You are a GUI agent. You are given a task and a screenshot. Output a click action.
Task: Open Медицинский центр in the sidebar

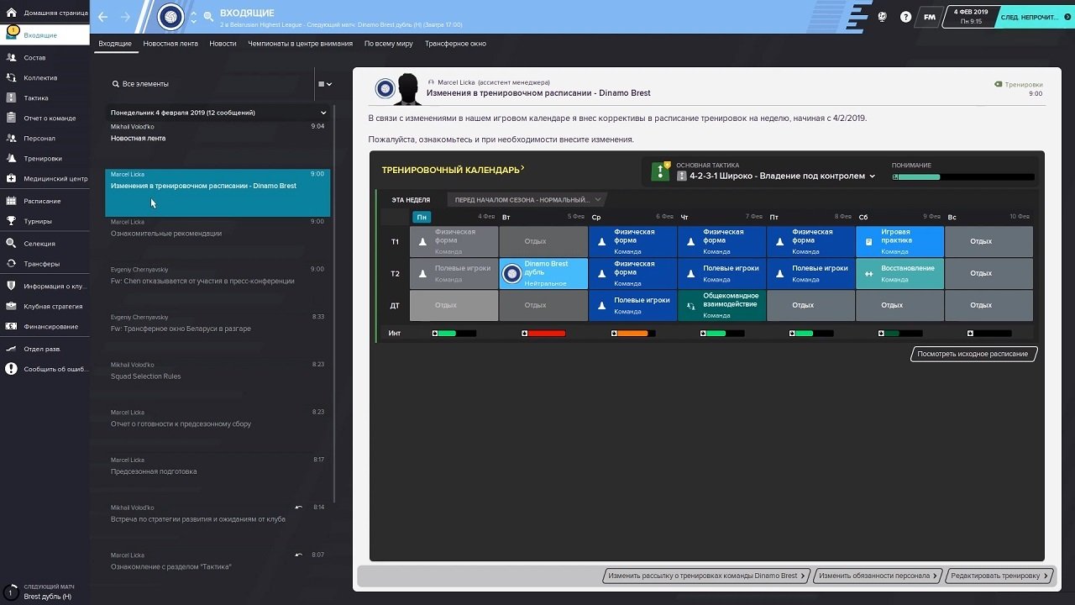[55, 179]
